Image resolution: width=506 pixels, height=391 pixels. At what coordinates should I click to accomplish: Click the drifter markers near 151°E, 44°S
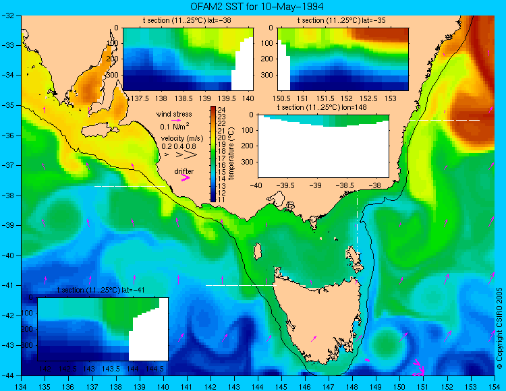419,368
